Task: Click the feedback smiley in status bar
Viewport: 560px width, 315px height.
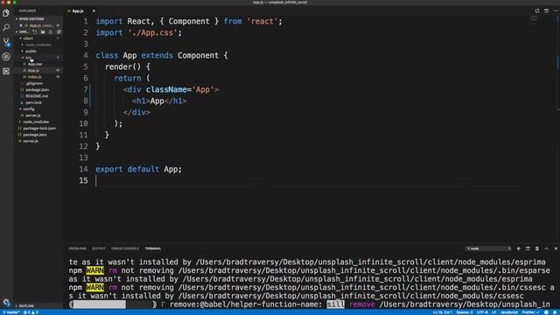Action: pyautogui.click(x=546, y=312)
